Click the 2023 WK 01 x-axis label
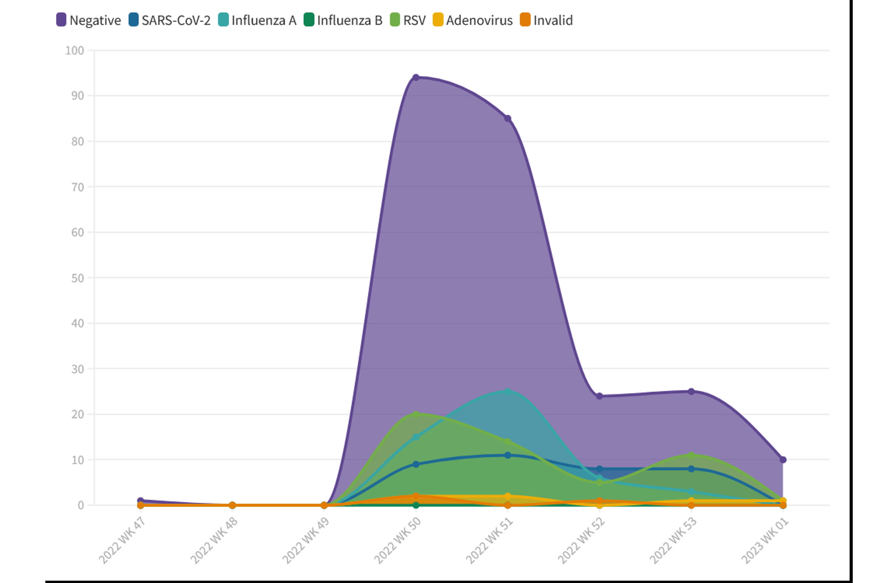 tap(764, 541)
